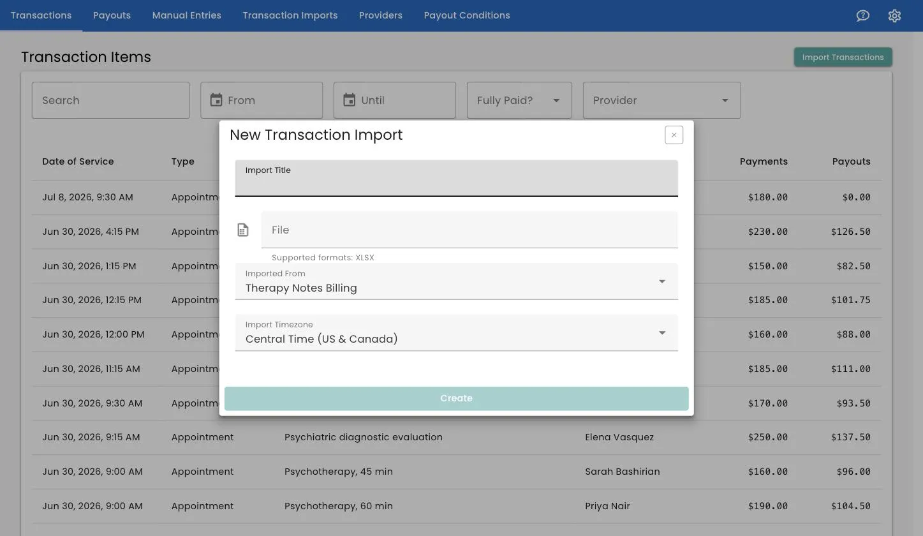Open the Transaction Imports tab
The width and height of the screenshot is (923, 536).
tap(290, 15)
